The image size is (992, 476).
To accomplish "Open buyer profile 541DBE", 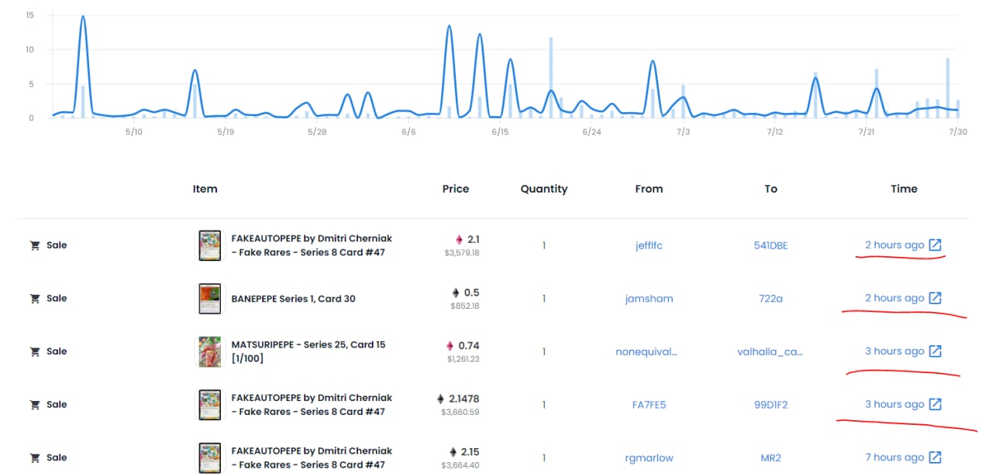I will (x=770, y=245).
